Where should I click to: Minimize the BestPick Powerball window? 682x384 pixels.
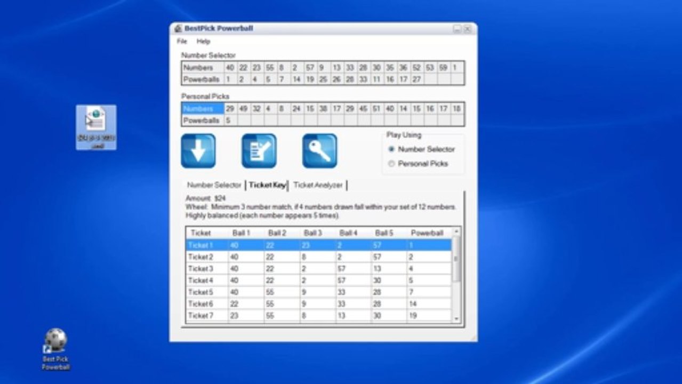[x=457, y=29]
